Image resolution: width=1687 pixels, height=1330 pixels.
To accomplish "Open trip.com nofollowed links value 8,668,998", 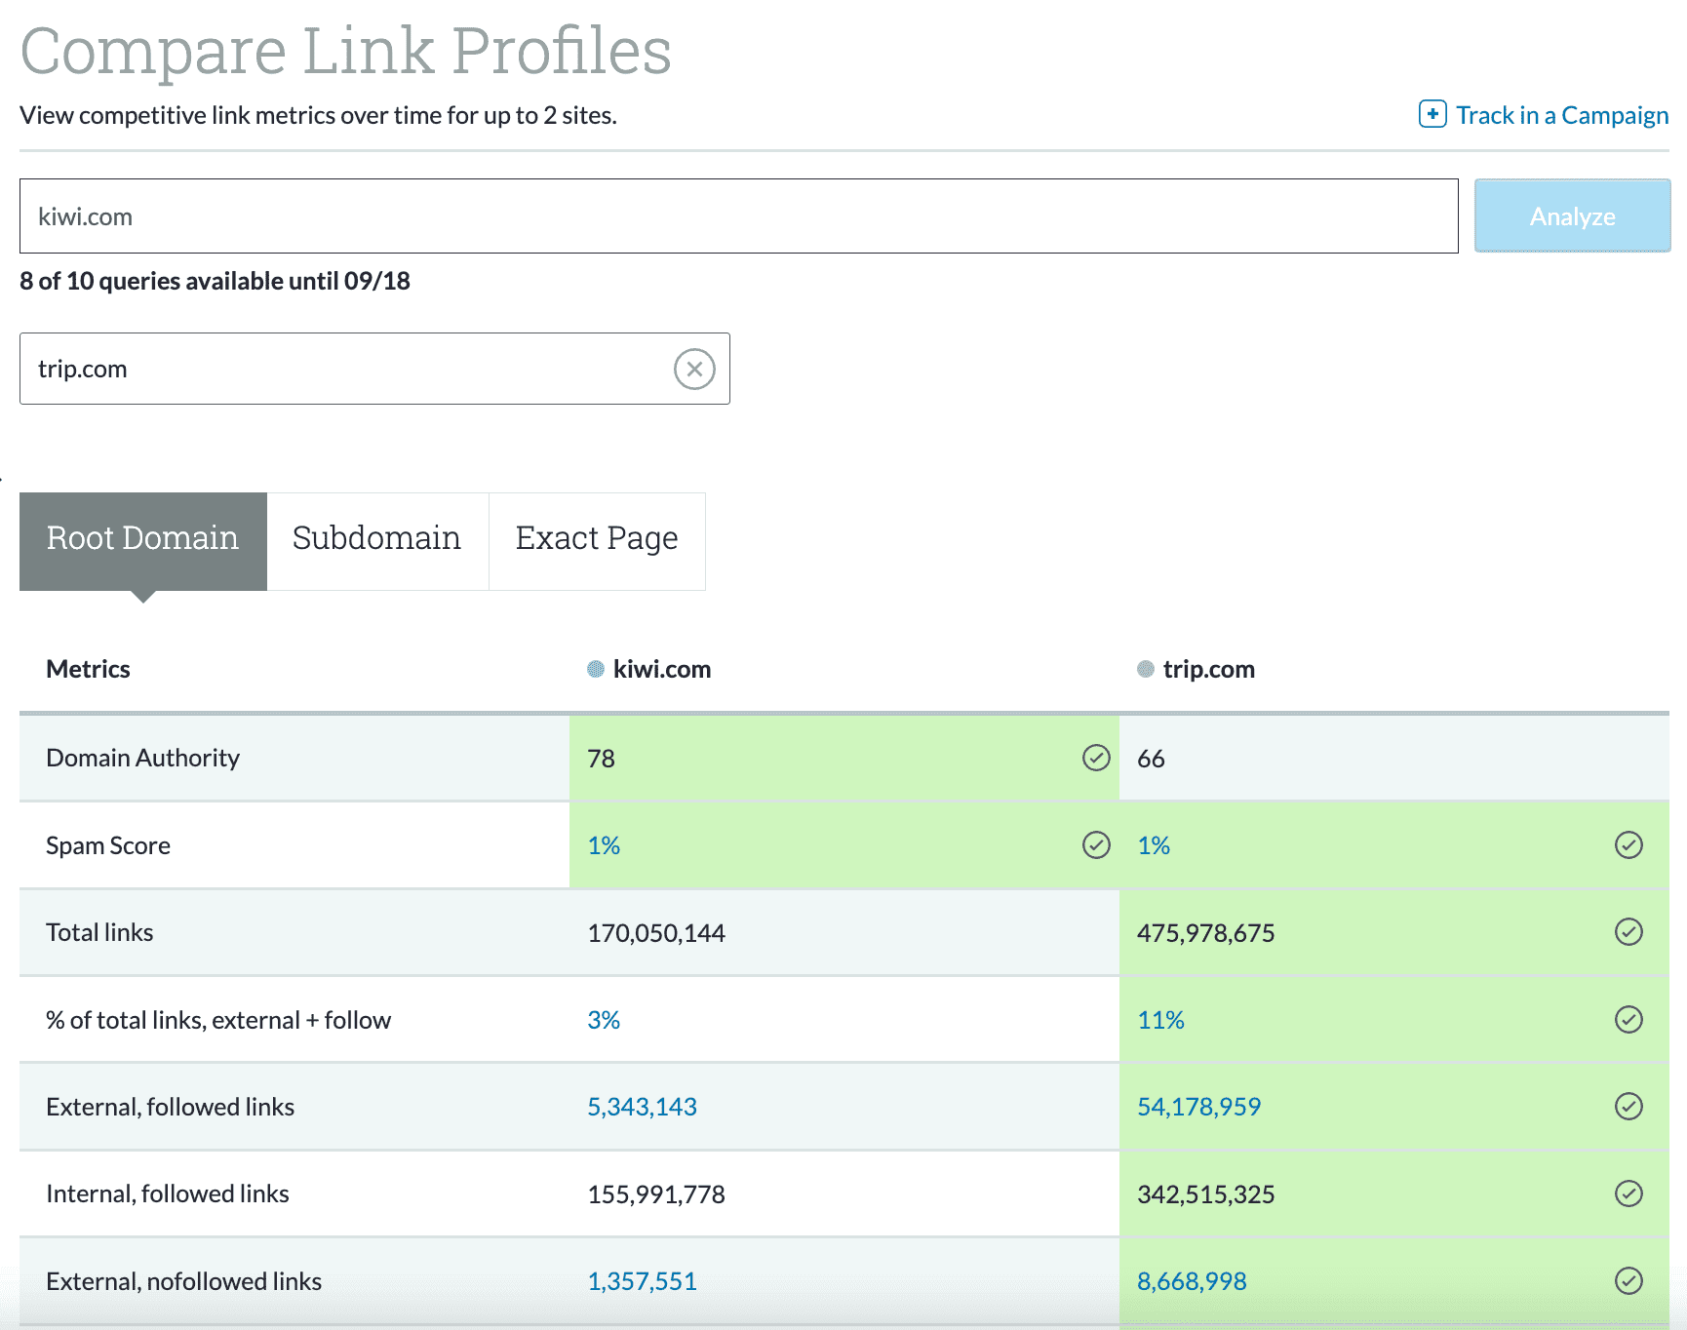I will 1192,1280.
